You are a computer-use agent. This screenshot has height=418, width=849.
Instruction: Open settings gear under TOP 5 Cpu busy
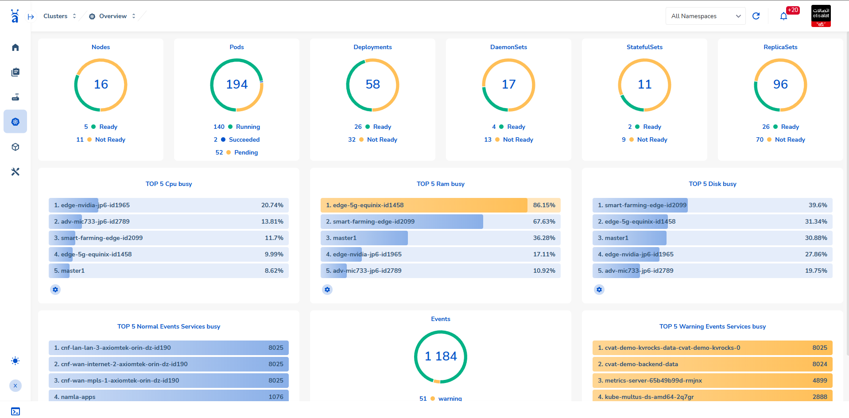55,290
